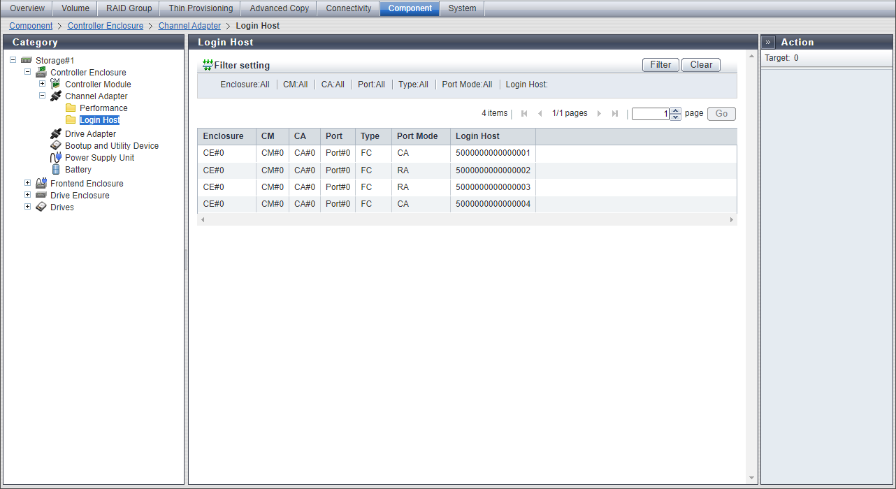Collapse the Action panel with double-arrow
The width and height of the screenshot is (896, 489).
click(x=768, y=42)
